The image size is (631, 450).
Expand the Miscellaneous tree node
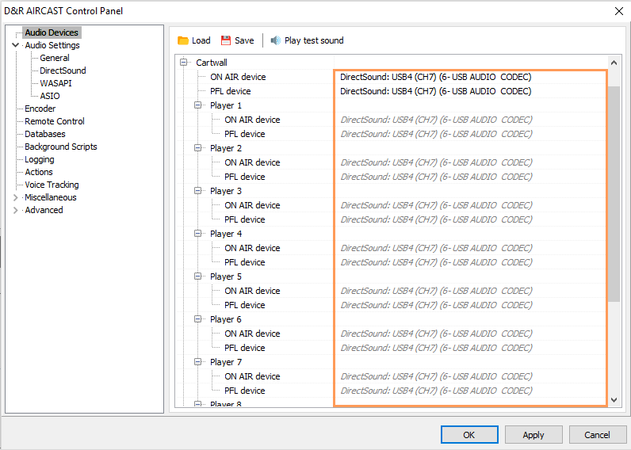point(16,197)
